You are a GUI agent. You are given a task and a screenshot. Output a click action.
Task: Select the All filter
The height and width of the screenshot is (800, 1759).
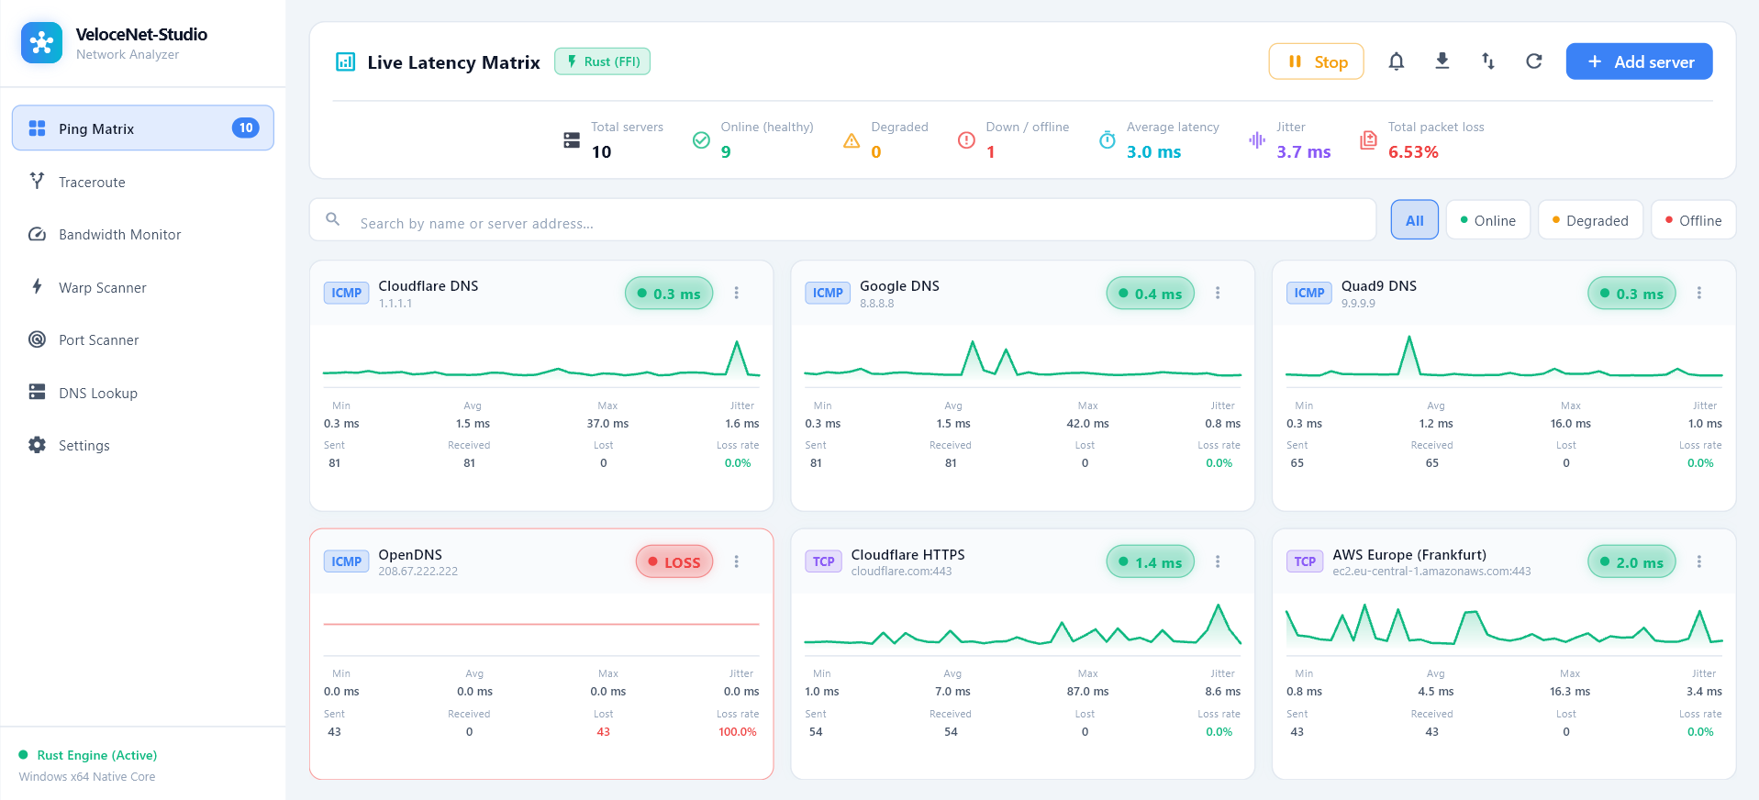[x=1415, y=220]
